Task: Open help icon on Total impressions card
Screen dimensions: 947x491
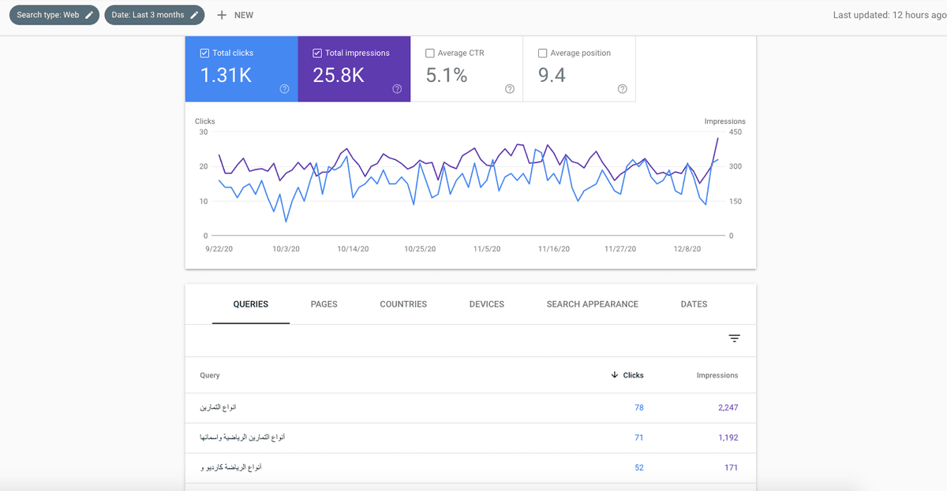Action: pyautogui.click(x=397, y=89)
